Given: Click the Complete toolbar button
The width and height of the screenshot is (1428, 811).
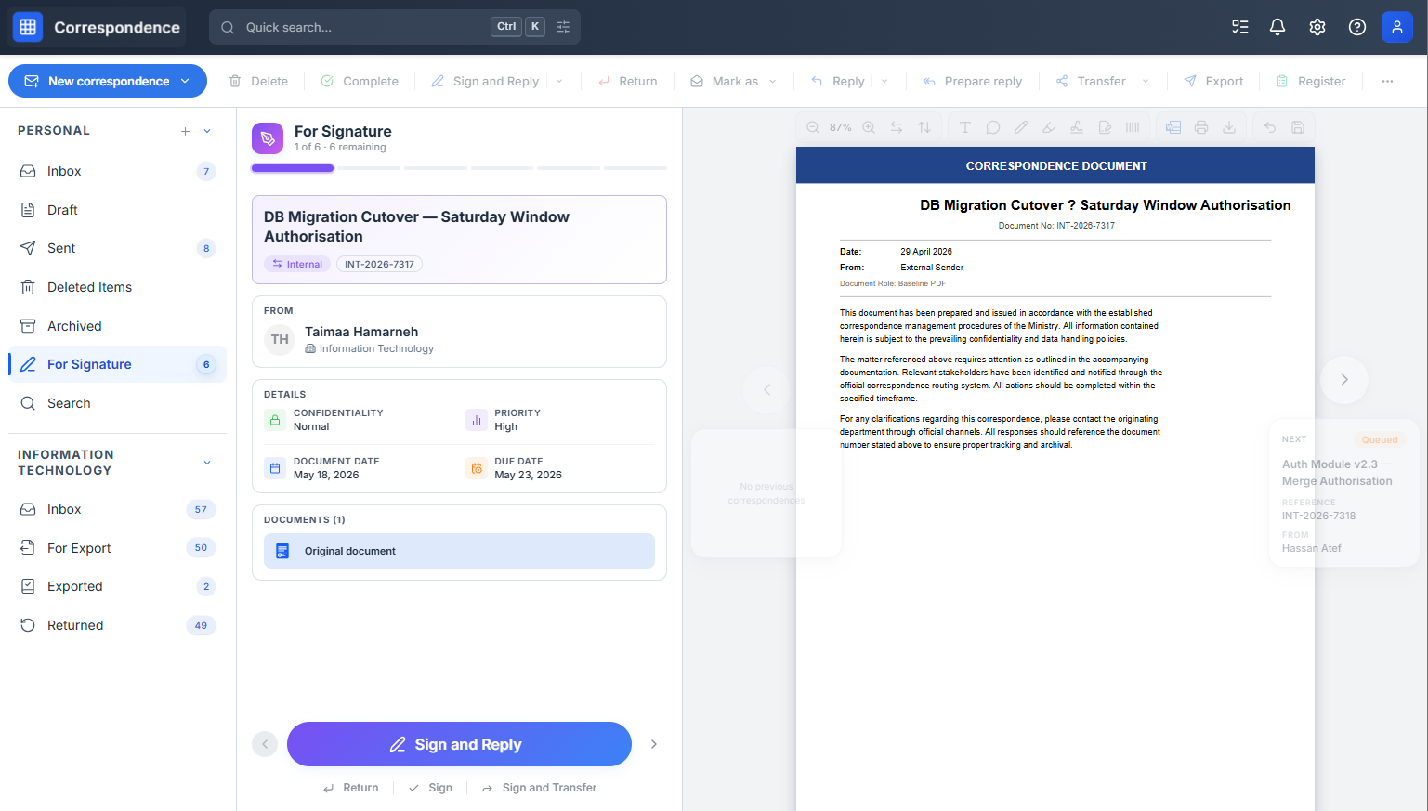Looking at the screenshot, I should pos(360,81).
